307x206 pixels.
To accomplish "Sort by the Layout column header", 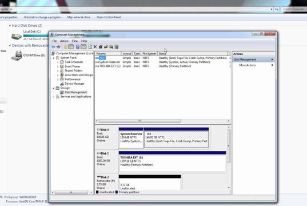I will (127, 54).
